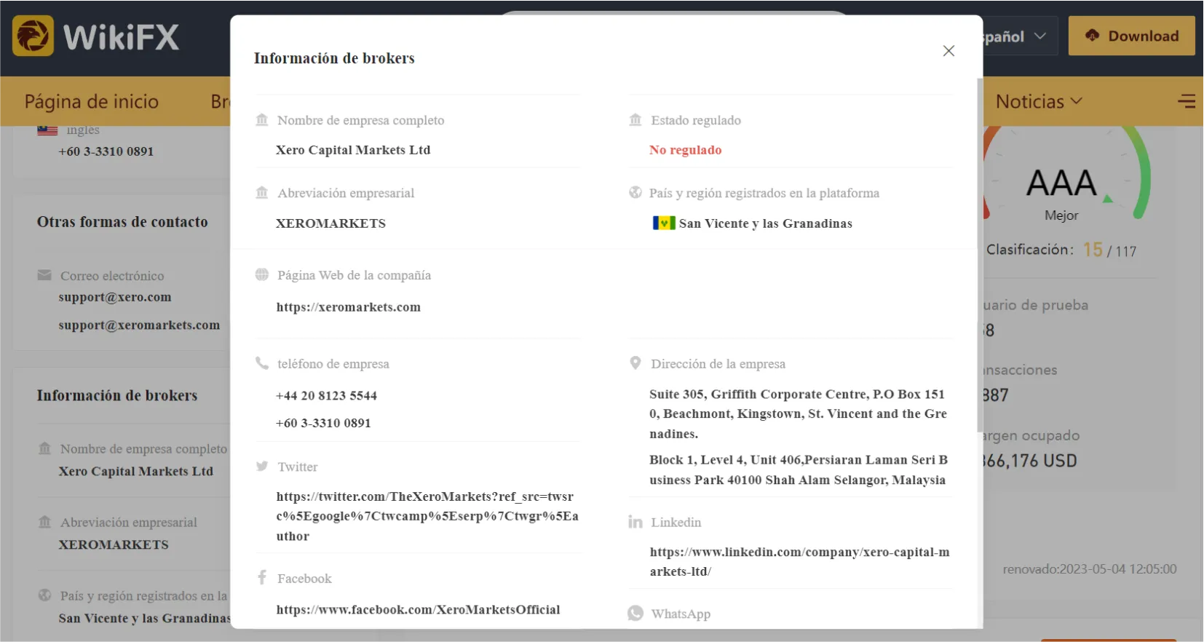Click the building icon beside Nombre de empresa completo
This screenshot has width=1204, height=642.
pos(262,119)
